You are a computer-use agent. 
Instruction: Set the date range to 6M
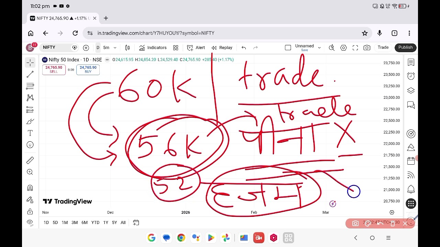85,223
